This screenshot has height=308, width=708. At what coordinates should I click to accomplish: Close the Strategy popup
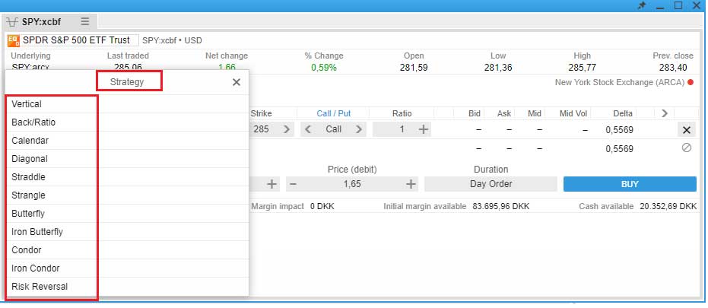237,82
